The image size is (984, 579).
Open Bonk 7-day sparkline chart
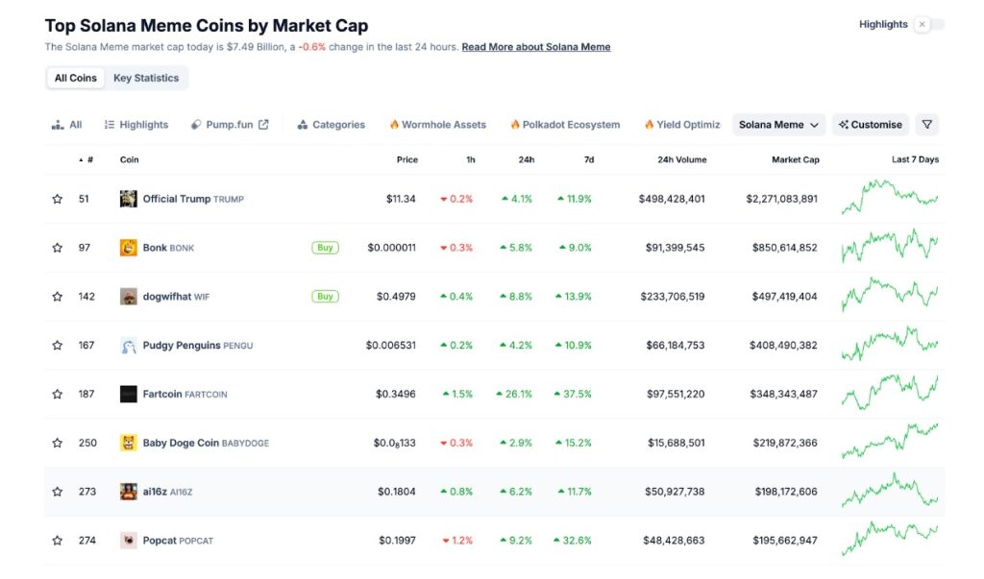890,245
